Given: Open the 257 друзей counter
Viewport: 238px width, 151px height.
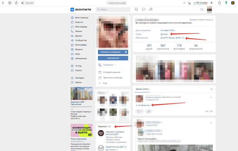Looking at the screenshot, I should [149, 47].
